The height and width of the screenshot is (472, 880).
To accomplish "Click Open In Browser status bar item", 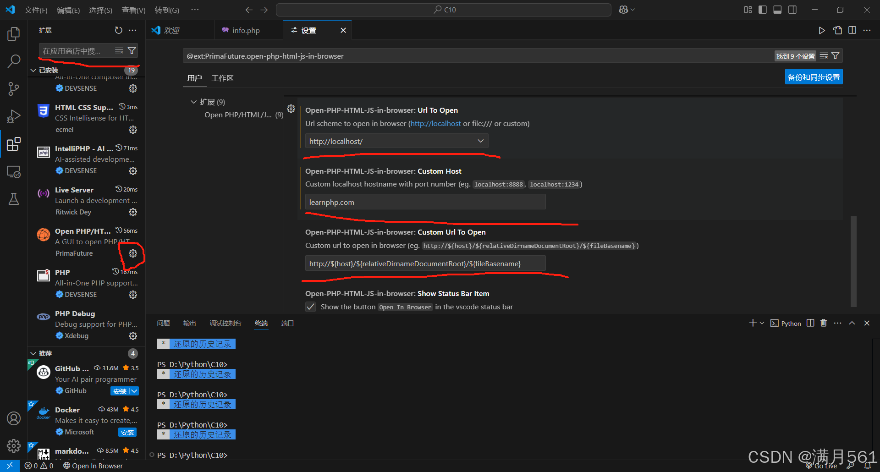I will pos(93,466).
